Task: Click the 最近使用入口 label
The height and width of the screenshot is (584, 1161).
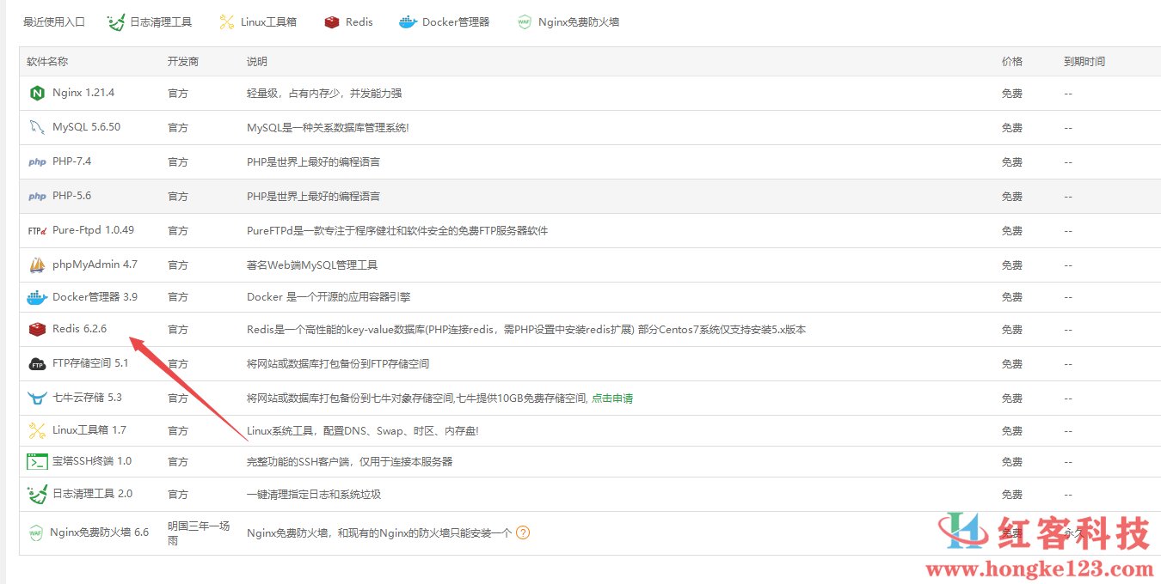Action: [54, 22]
